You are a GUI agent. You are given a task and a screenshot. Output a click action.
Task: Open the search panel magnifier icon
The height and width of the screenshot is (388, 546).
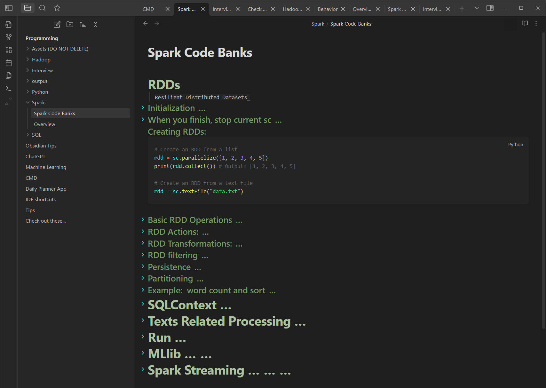coord(42,8)
